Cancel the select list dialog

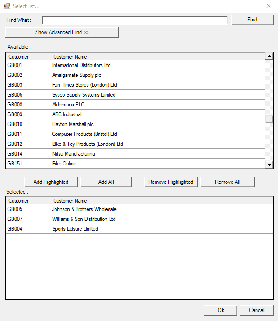point(257,310)
